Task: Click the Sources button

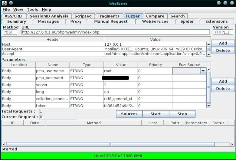Action: point(129,114)
